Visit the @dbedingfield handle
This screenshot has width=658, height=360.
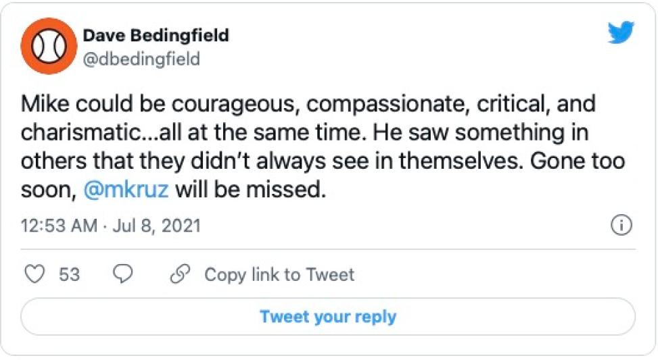click(141, 59)
